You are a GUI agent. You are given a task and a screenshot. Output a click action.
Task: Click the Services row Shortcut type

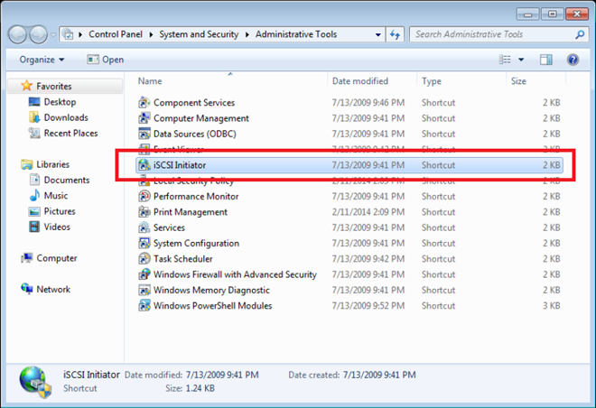(x=438, y=227)
